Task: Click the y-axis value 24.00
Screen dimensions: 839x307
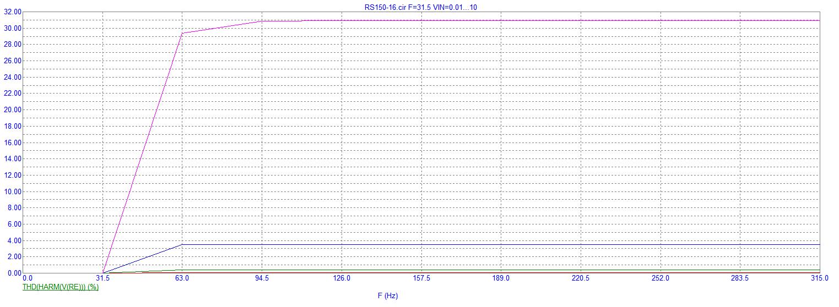Action: tap(13, 77)
